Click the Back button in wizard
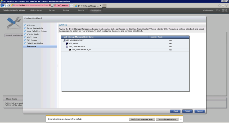 pos(175,111)
